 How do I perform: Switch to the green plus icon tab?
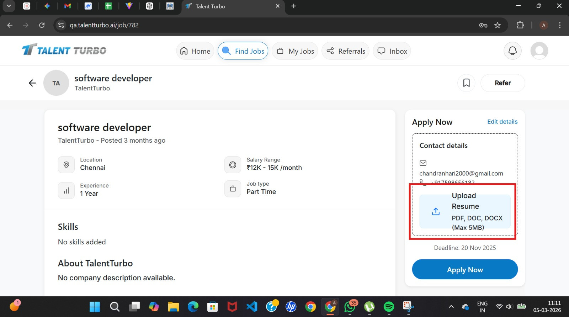pyautogui.click(x=108, y=6)
